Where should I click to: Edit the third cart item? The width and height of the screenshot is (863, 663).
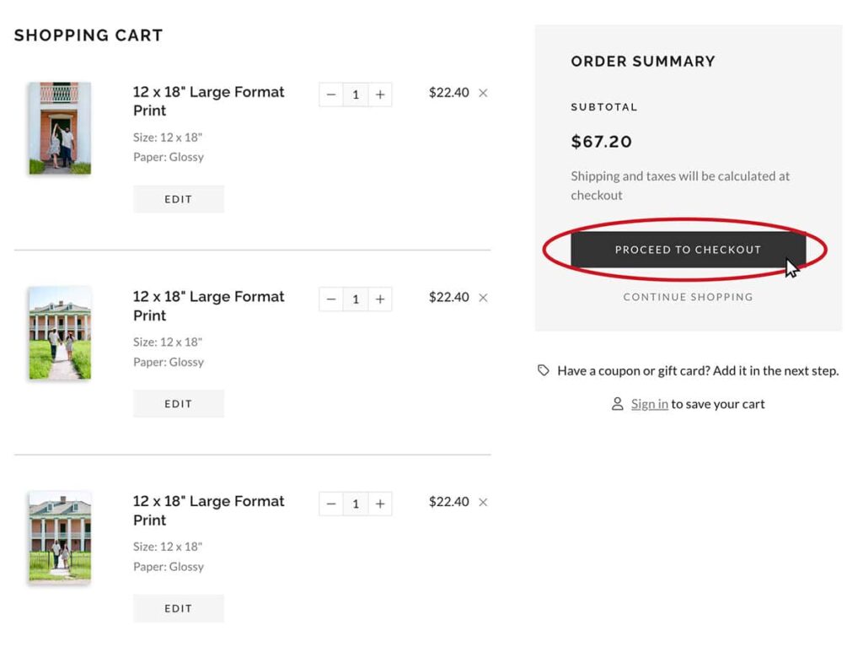pos(178,607)
